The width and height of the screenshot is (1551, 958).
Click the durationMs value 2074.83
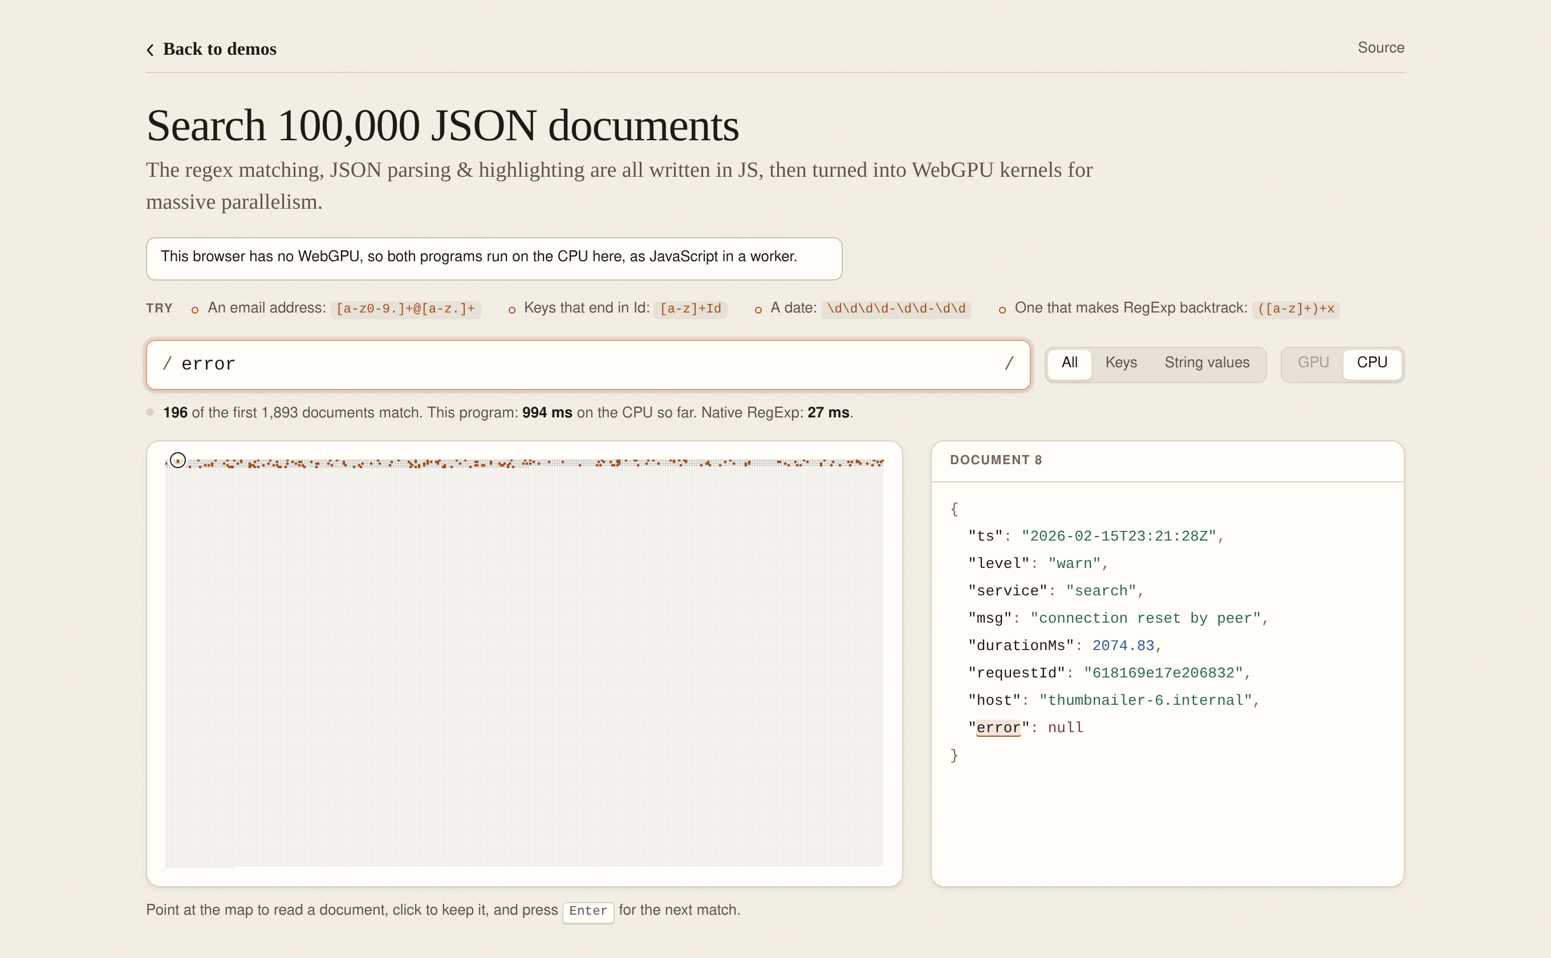pyautogui.click(x=1123, y=646)
